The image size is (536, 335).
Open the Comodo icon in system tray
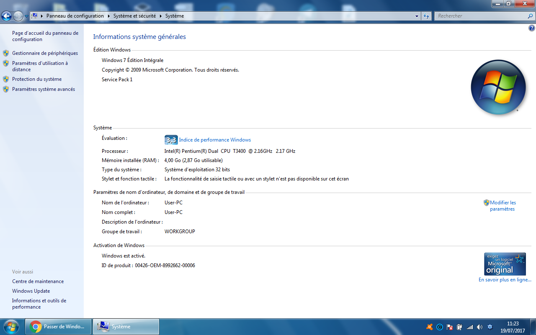440,327
